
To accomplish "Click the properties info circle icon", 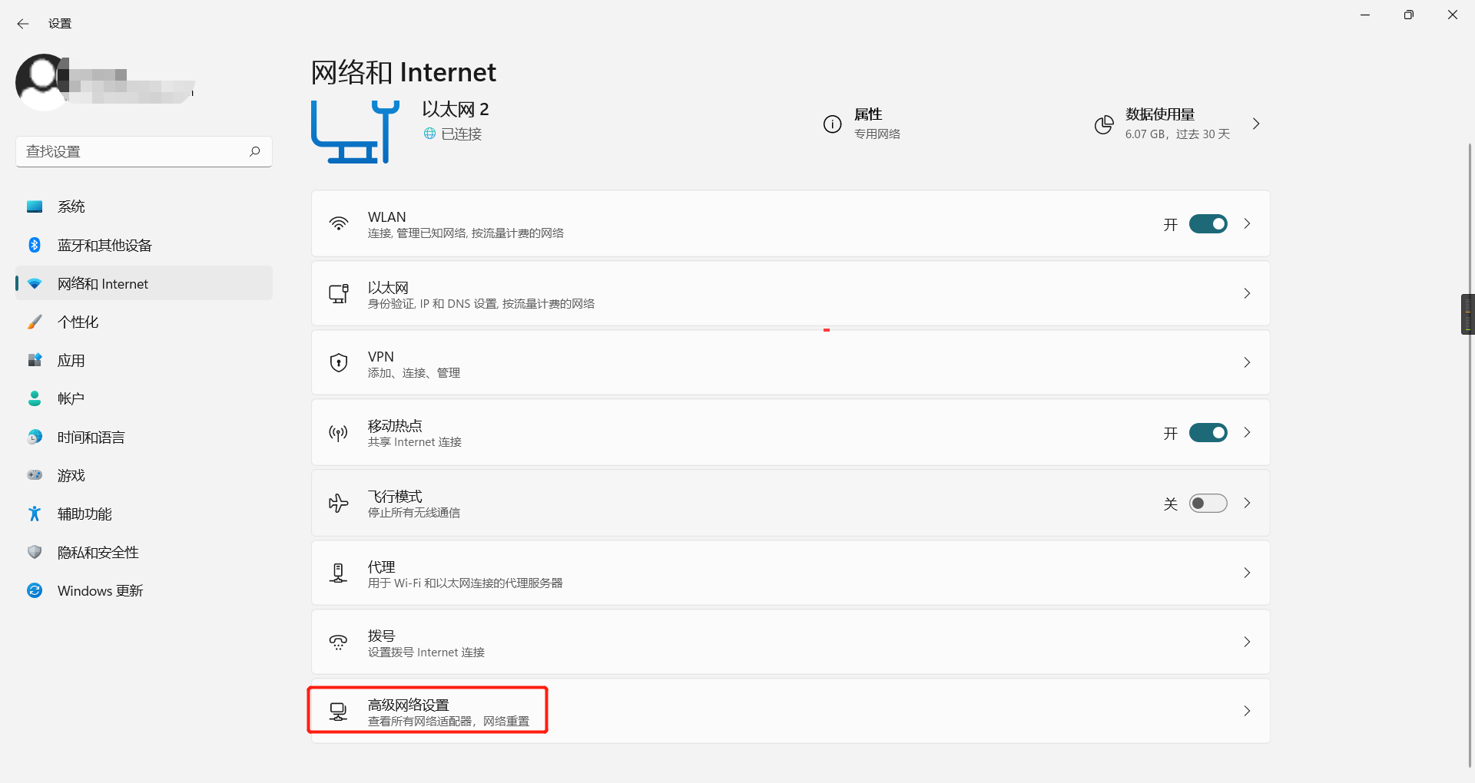I will click(x=833, y=124).
